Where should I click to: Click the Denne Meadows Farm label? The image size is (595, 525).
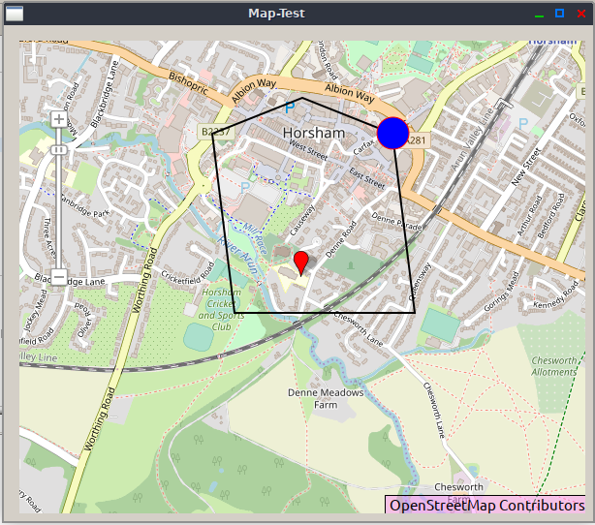tap(326, 399)
